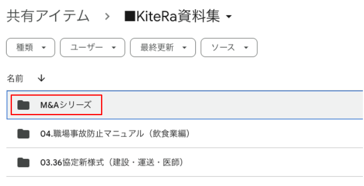Select the ■KiteRa資料集 breadcrumb title

click(x=172, y=16)
